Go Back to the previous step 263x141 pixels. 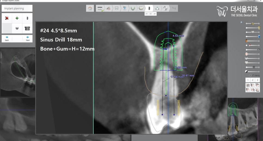(7, 39)
